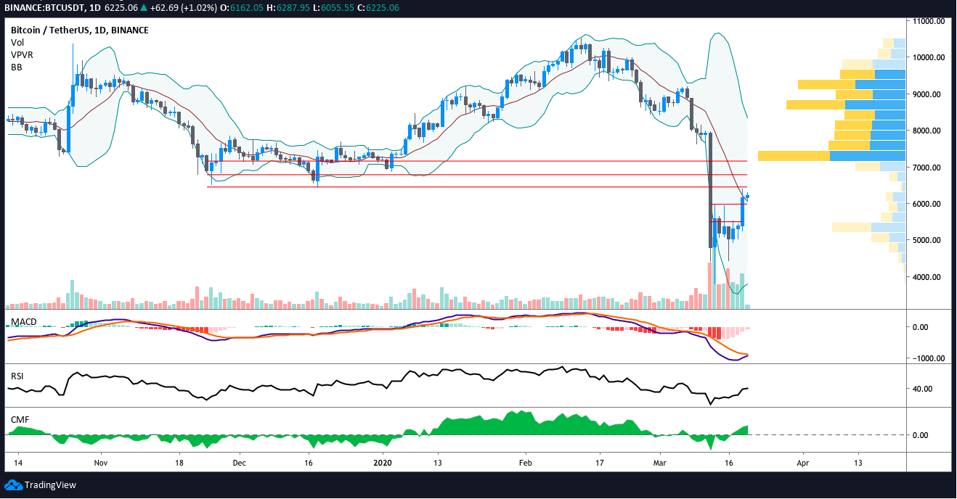
Task: Click the 2020 year label on time axis
Action: pyautogui.click(x=383, y=461)
